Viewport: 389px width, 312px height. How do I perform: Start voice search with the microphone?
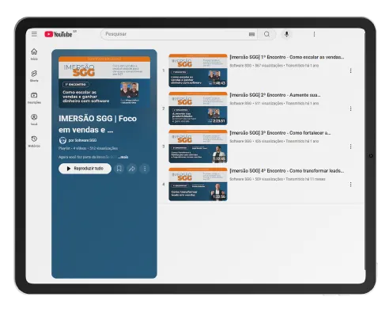coord(287,34)
